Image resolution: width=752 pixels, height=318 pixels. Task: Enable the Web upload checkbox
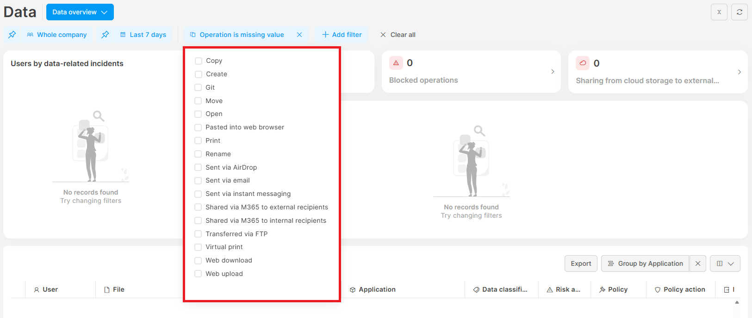tap(198, 274)
